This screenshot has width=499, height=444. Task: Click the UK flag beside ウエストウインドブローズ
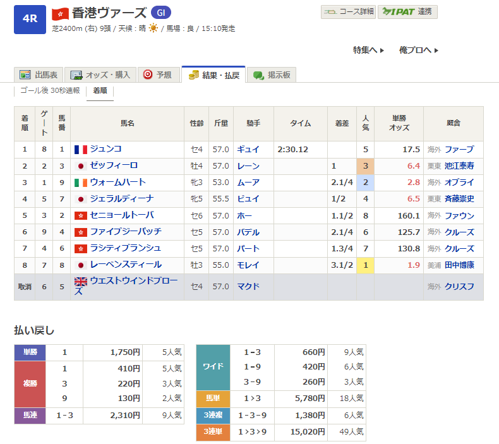click(x=81, y=282)
